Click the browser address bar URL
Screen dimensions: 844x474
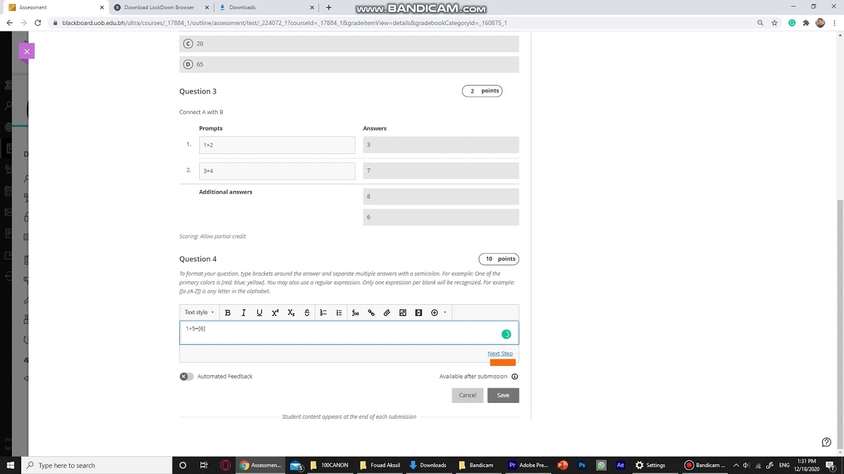pos(284,22)
